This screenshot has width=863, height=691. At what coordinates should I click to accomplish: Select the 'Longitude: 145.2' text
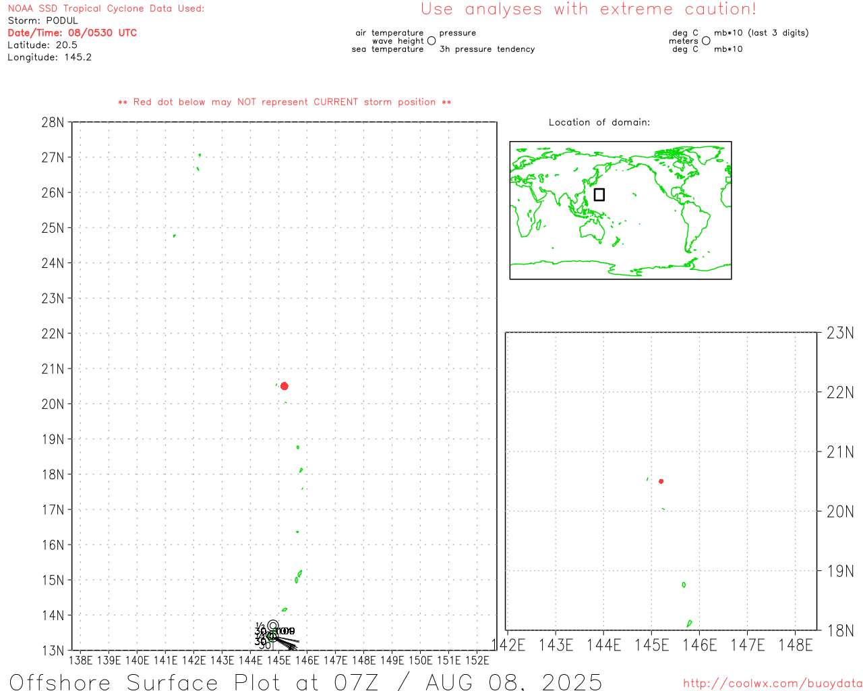pyautogui.click(x=49, y=57)
